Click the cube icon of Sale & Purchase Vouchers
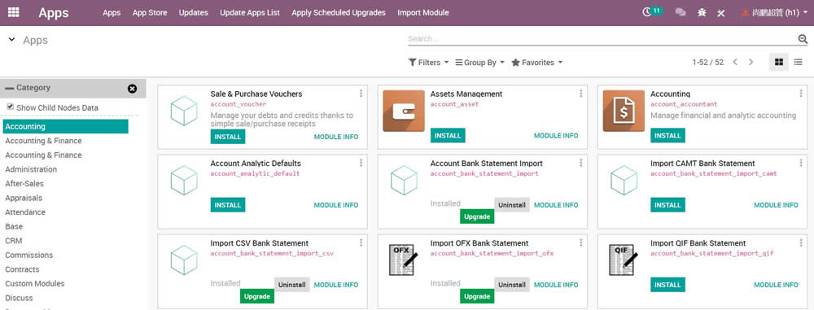The height and width of the screenshot is (310, 814). click(184, 111)
